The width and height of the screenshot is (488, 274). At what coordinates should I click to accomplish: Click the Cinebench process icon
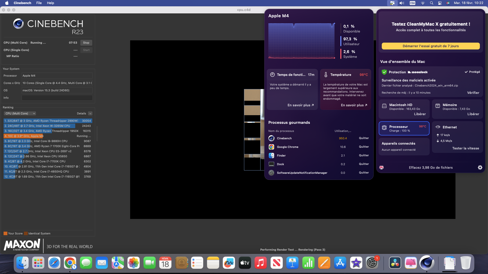[x=271, y=138]
